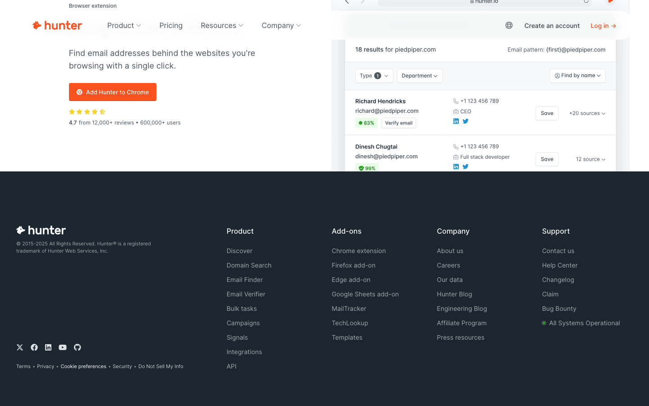
Task: Open the Engineering Blog link
Action: click(x=462, y=309)
